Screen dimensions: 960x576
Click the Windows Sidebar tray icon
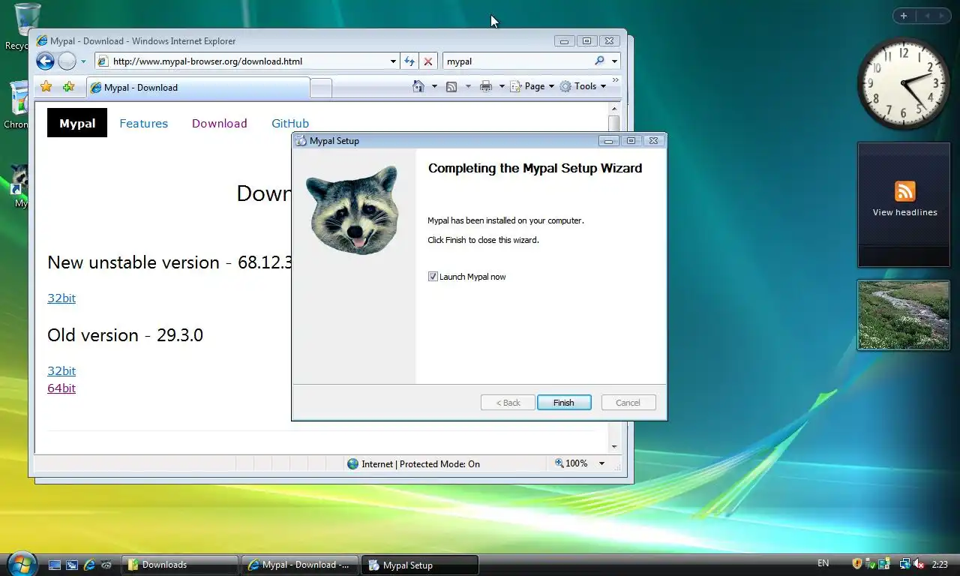tap(884, 564)
